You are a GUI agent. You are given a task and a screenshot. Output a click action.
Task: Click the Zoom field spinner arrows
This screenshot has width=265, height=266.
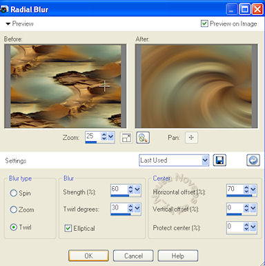104,136
